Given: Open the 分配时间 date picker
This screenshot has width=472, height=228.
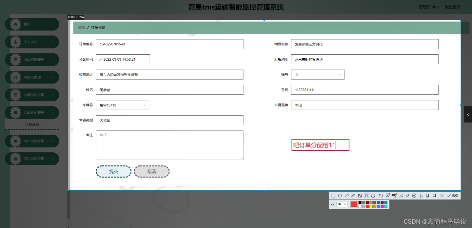Looking at the screenshot, I should pos(123,59).
